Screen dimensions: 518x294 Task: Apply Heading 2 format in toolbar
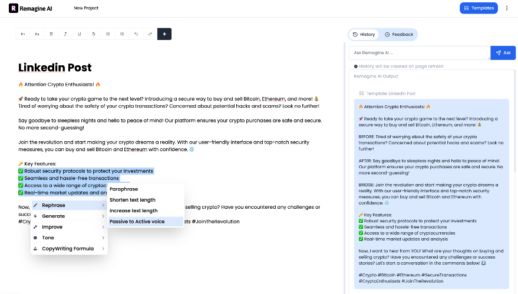click(37, 34)
